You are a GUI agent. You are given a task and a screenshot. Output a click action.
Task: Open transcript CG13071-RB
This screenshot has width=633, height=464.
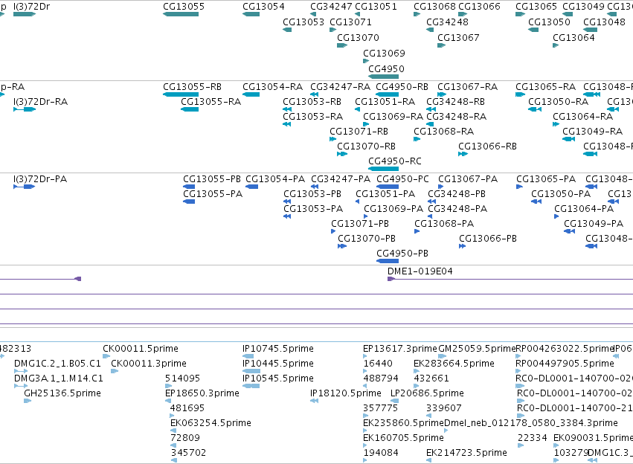tap(333, 139)
